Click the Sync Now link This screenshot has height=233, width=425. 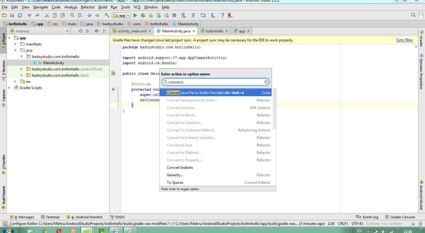404,40
